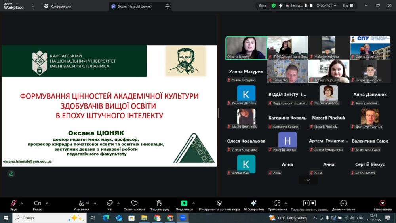Viewport: 396px width, 223px height.
Task: Raise hand with Поднять руку
Action: pos(159,204)
